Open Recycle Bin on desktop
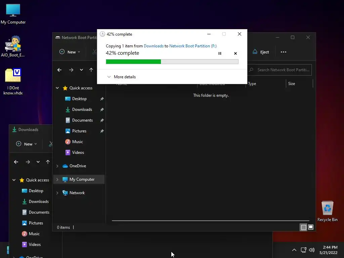The height and width of the screenshot is (258, 344). pos(327,211)
